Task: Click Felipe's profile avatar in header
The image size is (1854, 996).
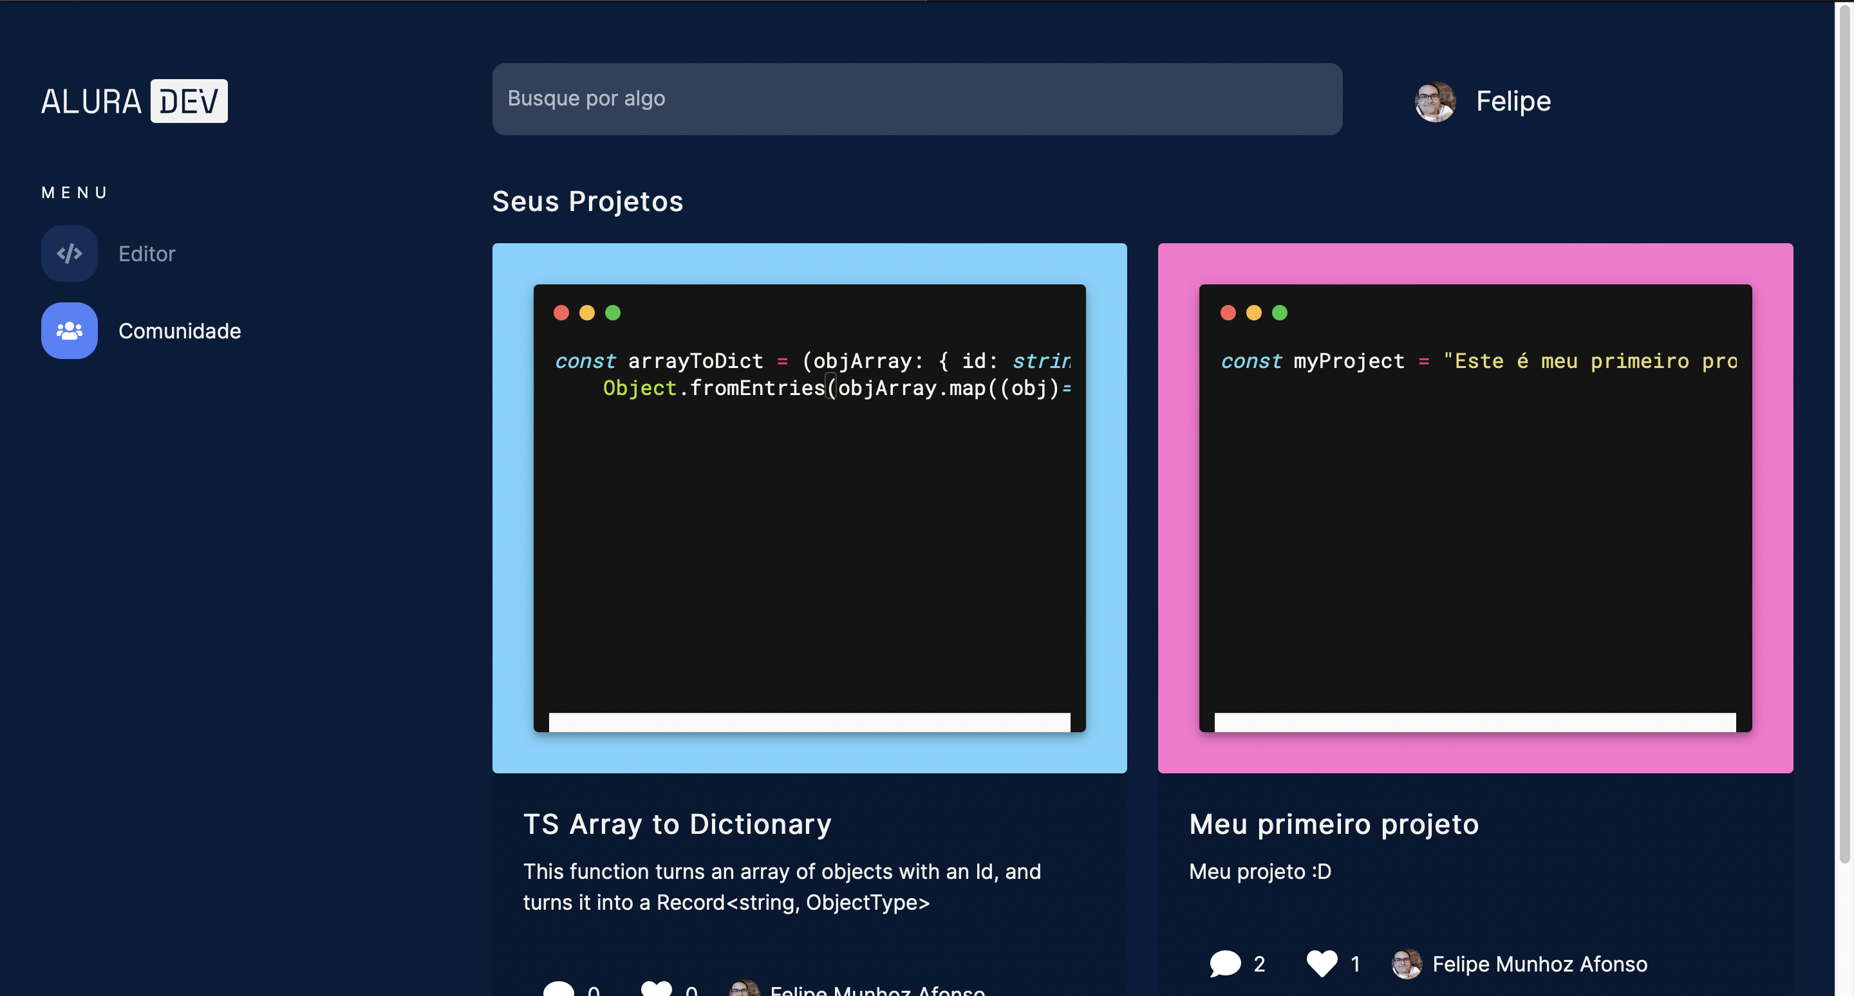Action: pos(1435,102)
